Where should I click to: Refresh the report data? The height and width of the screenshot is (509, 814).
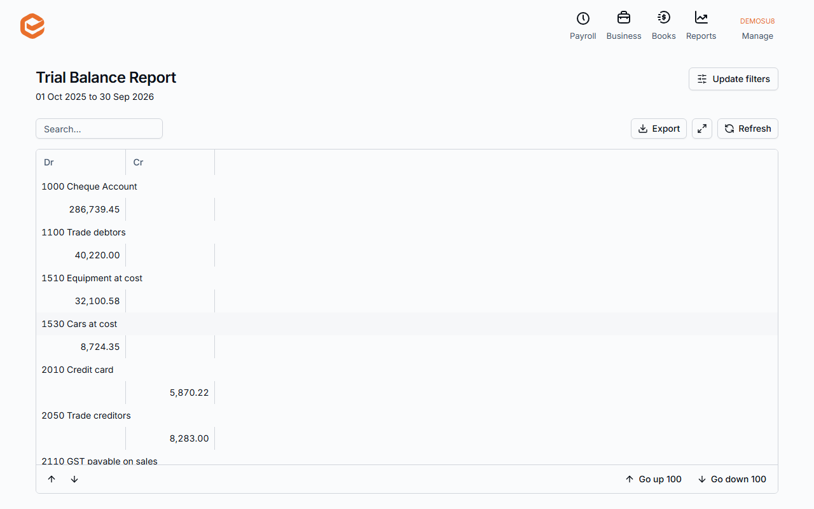[748, 129]
